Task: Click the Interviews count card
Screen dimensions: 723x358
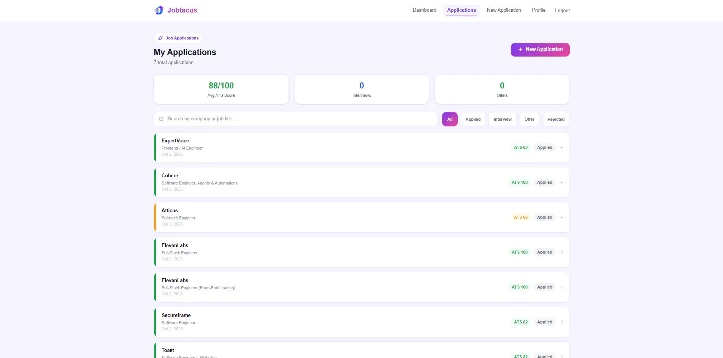Action: pos(361,89)
